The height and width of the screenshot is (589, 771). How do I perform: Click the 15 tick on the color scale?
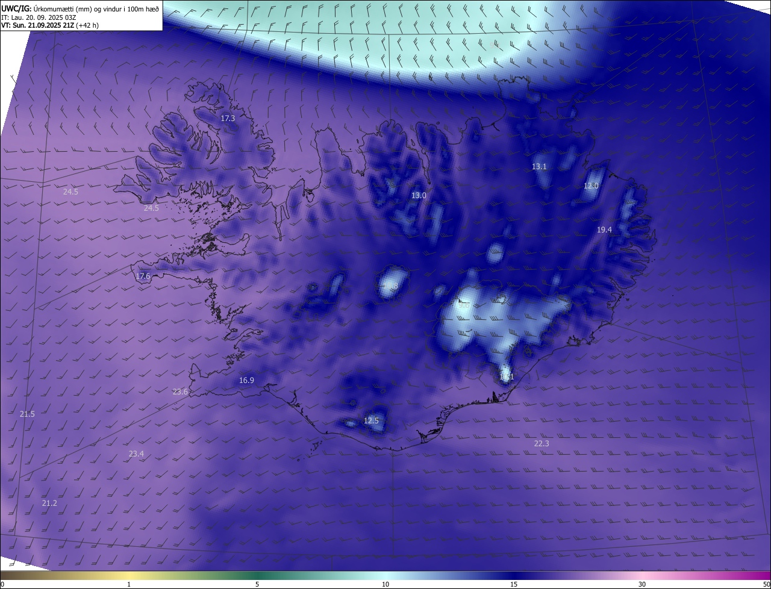pos(514,585)
